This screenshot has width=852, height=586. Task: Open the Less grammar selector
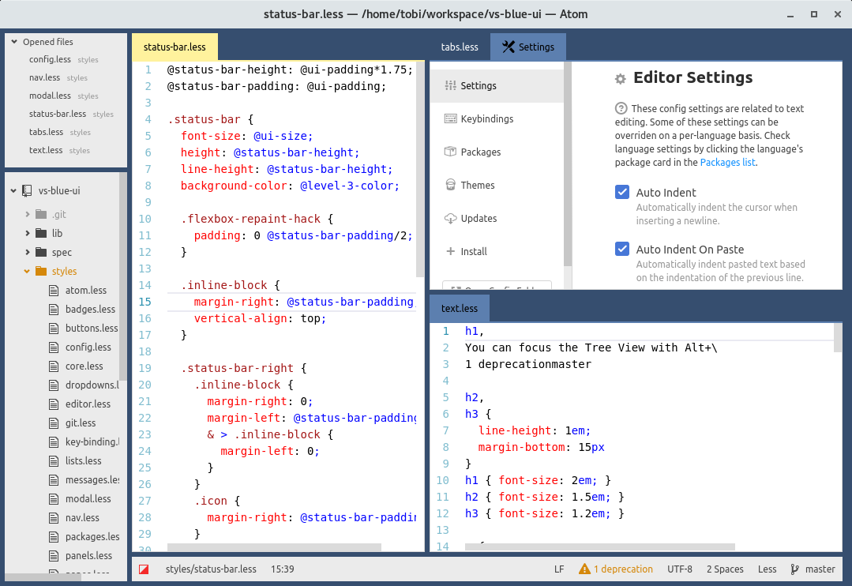coord(768,569)
